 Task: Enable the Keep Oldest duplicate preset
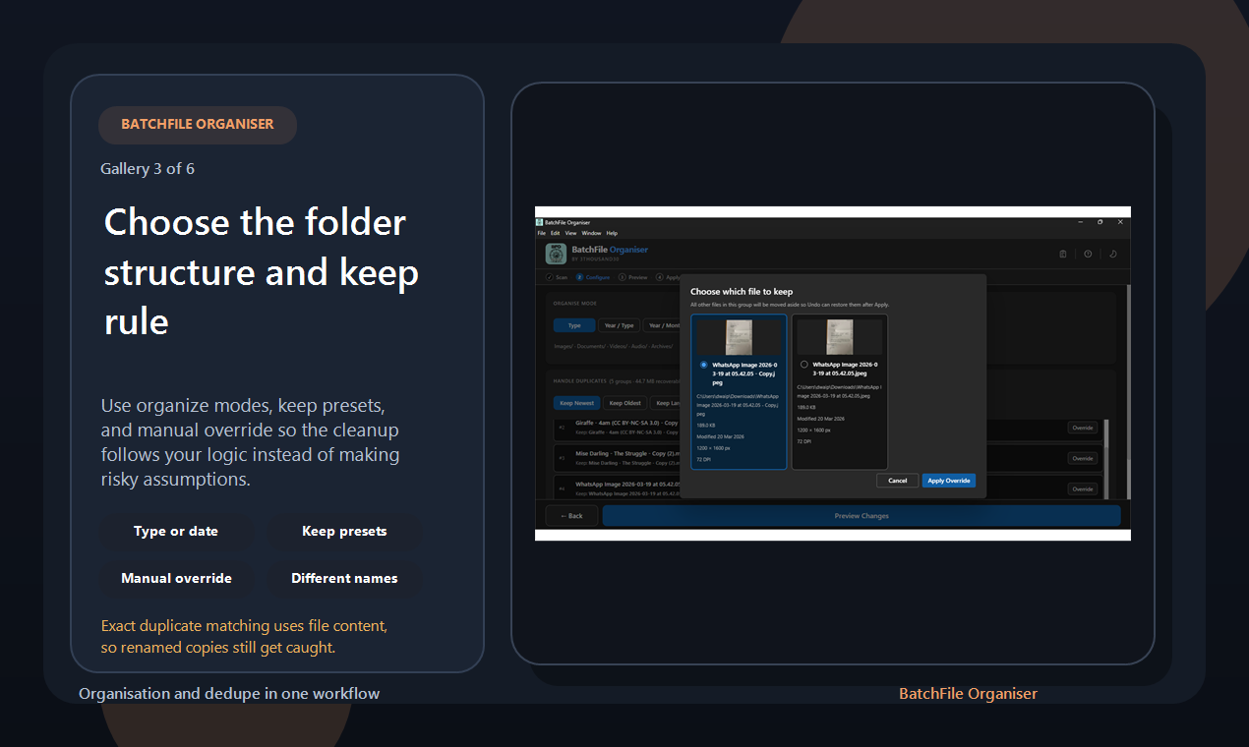pos(624,403)
